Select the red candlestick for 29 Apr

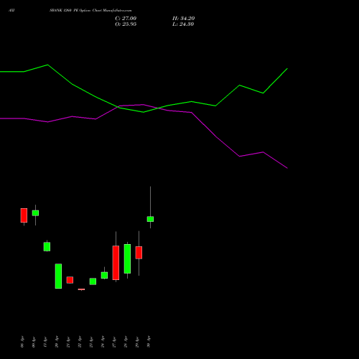coord(139,253)
